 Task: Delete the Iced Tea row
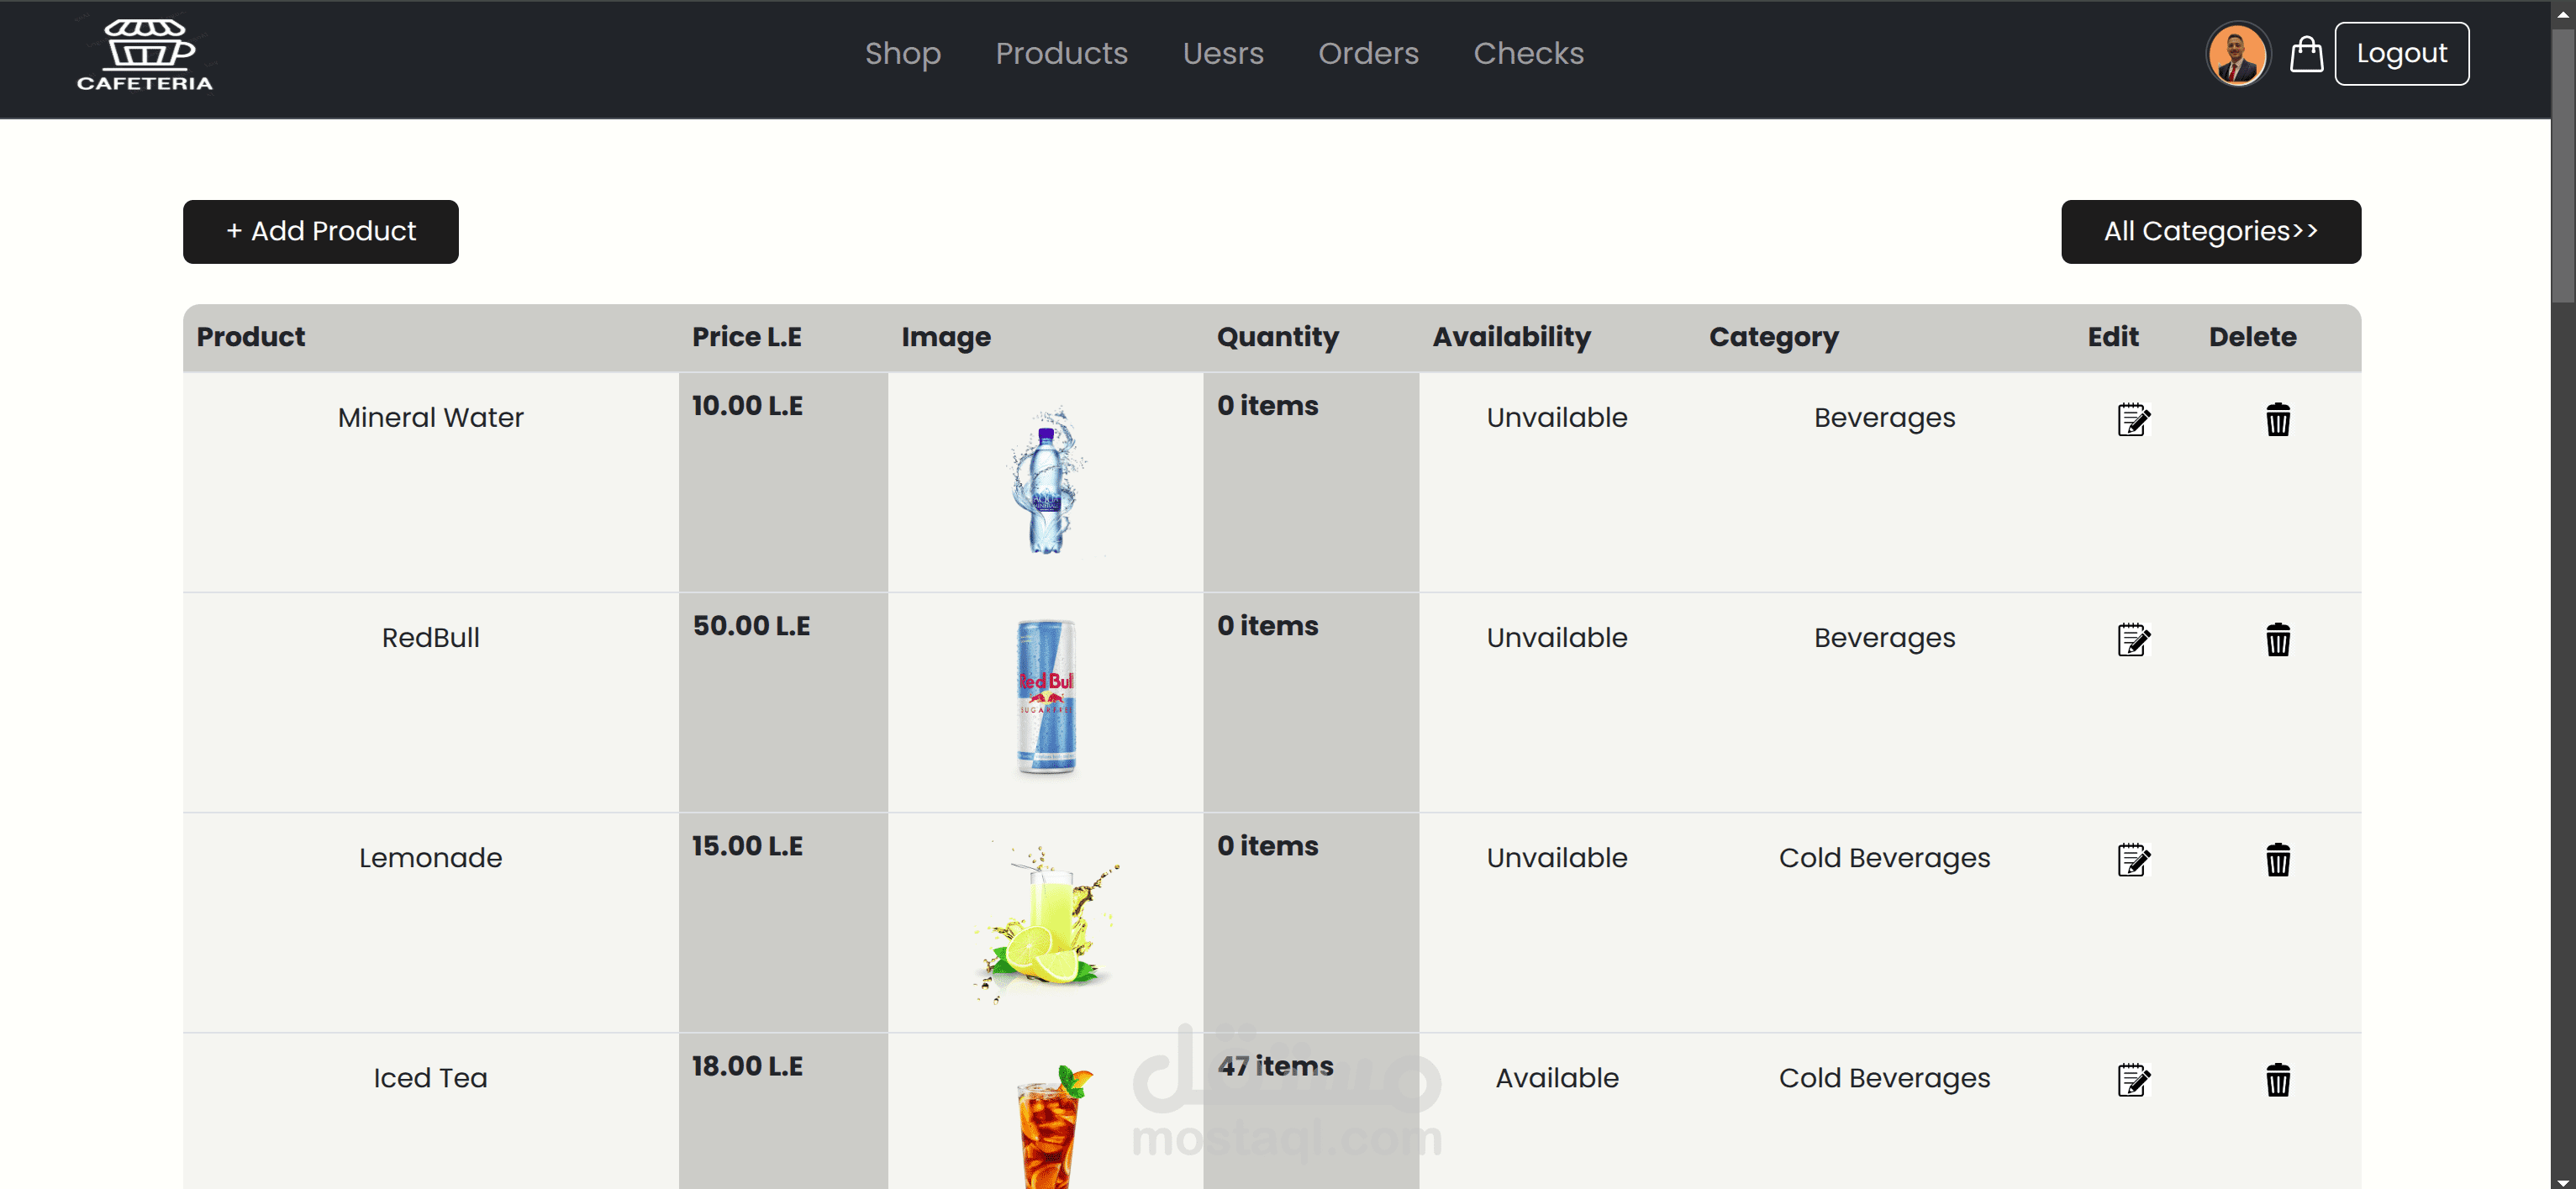tap(2277, 1079)
